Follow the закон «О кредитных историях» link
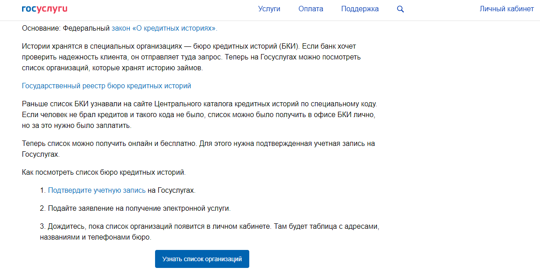The width and height of the screenshot is (540, 272). [x=164, y=28]
